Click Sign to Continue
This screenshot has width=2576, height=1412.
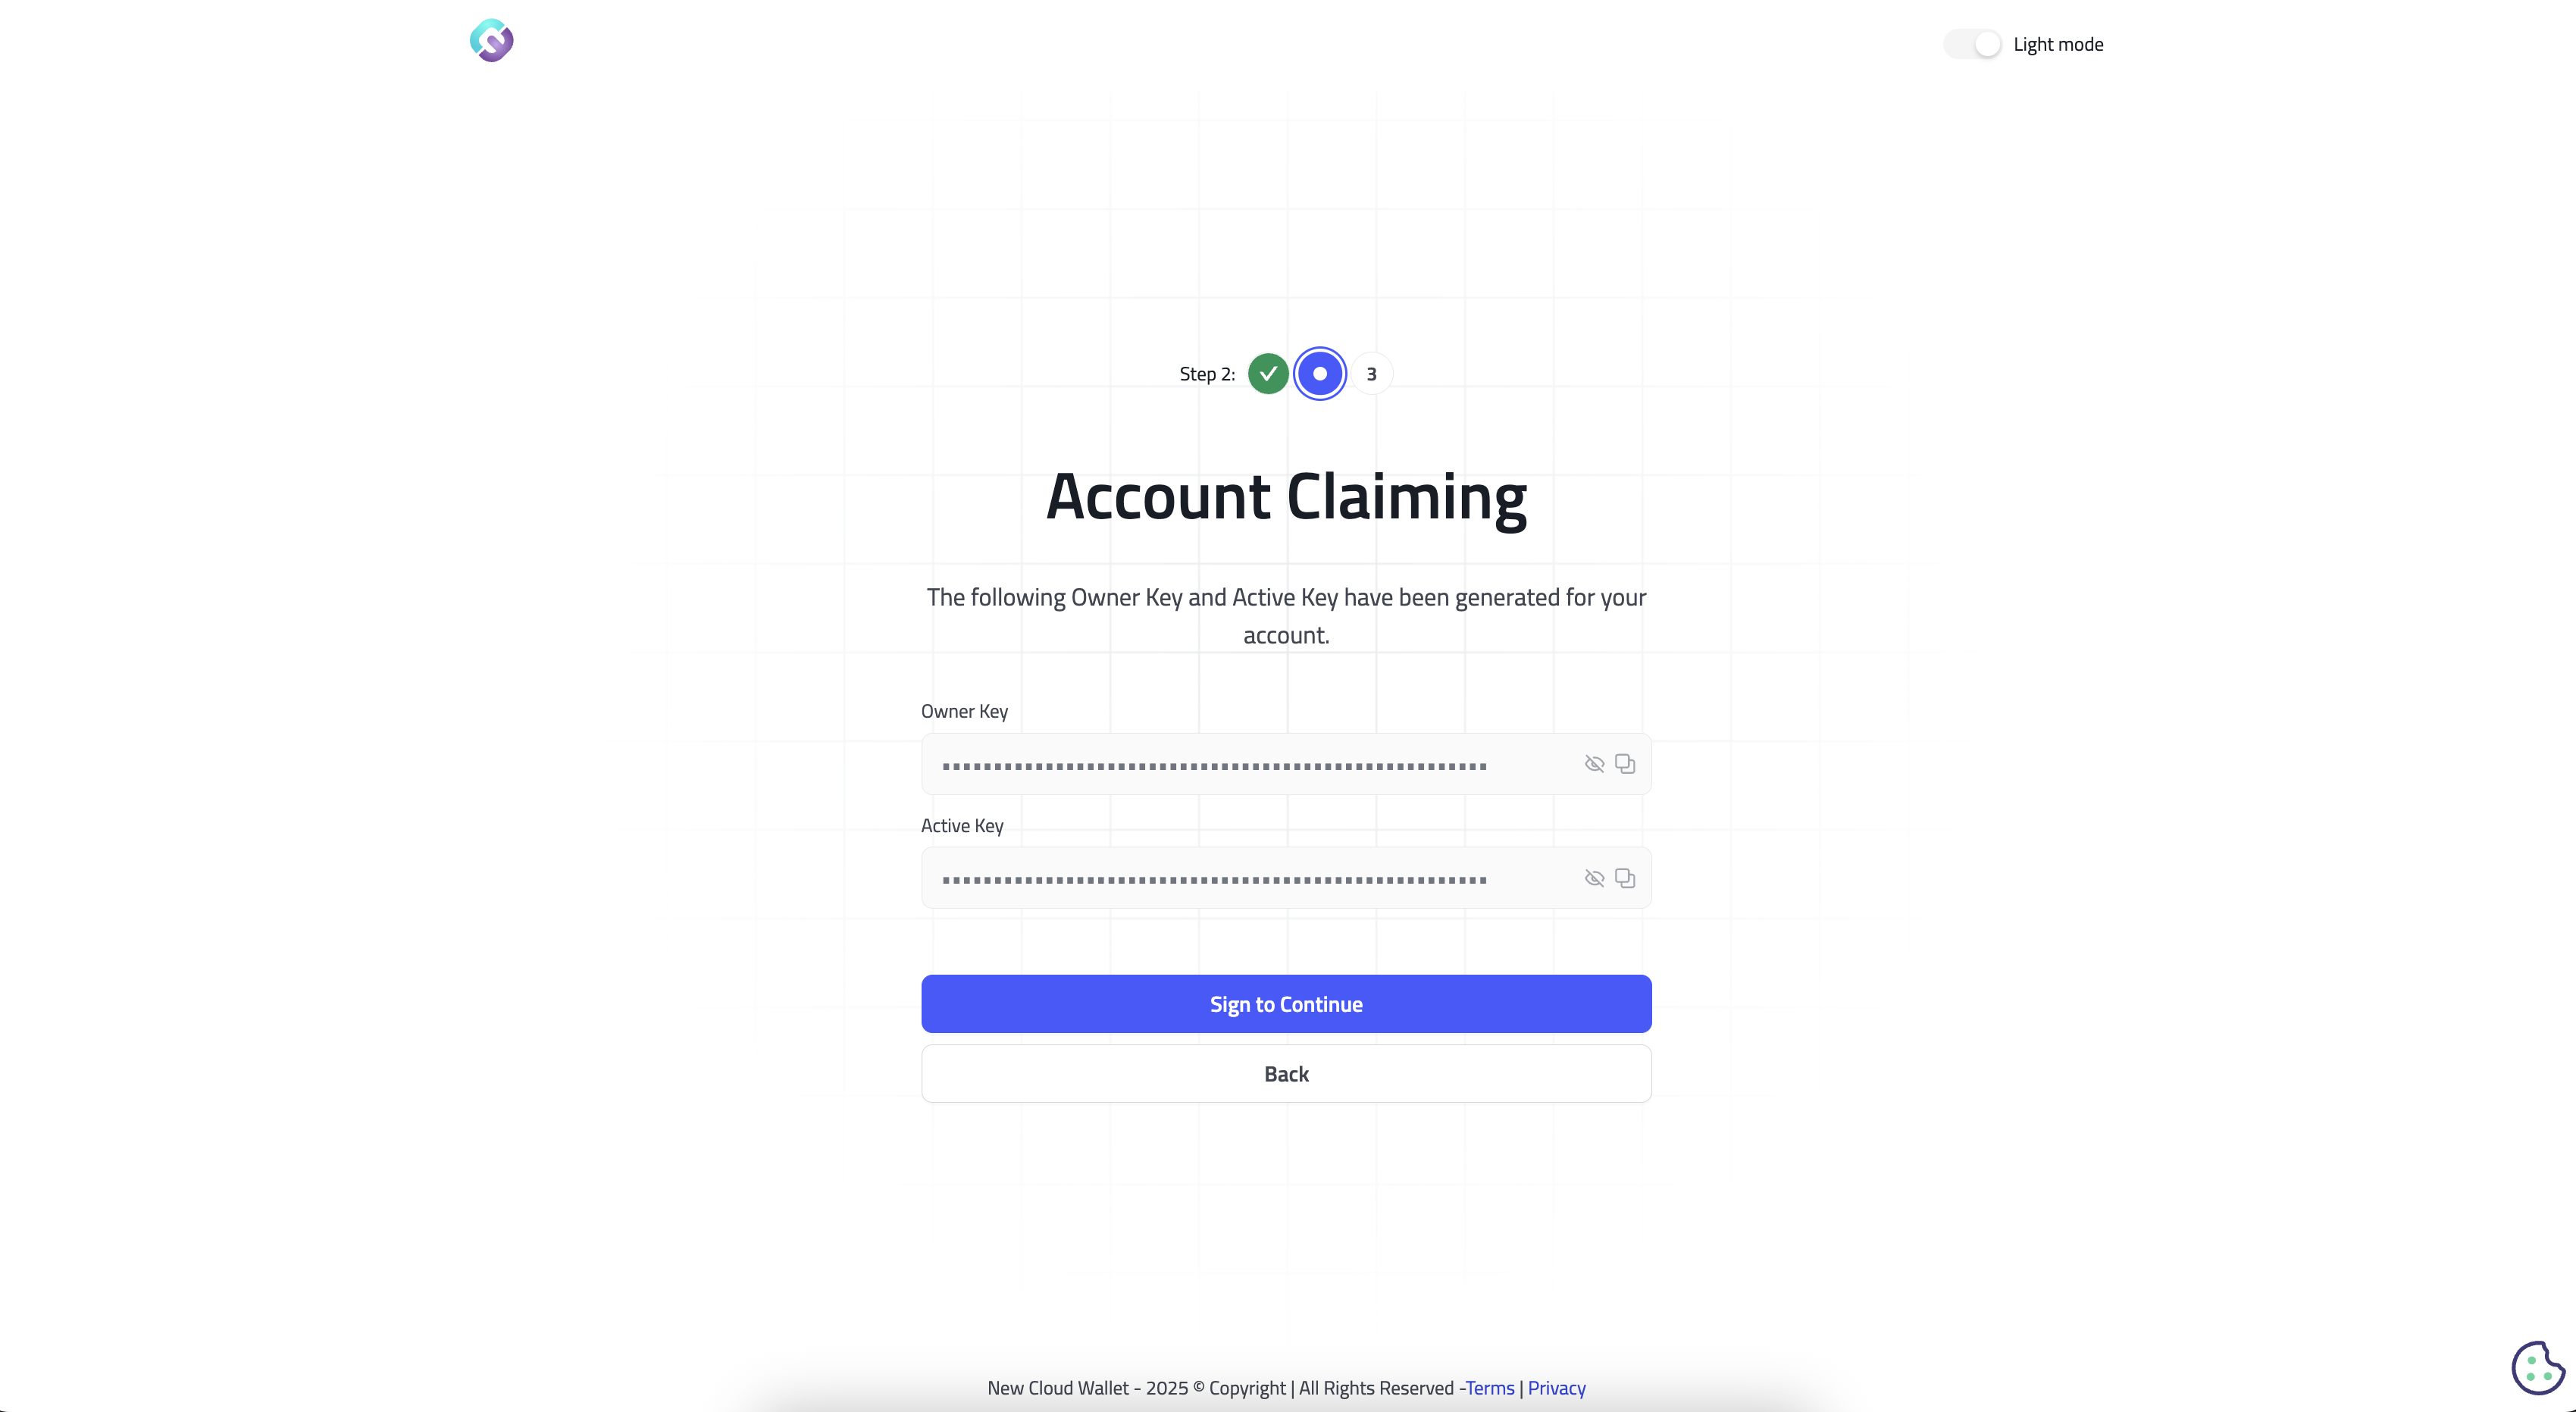1286,1003
